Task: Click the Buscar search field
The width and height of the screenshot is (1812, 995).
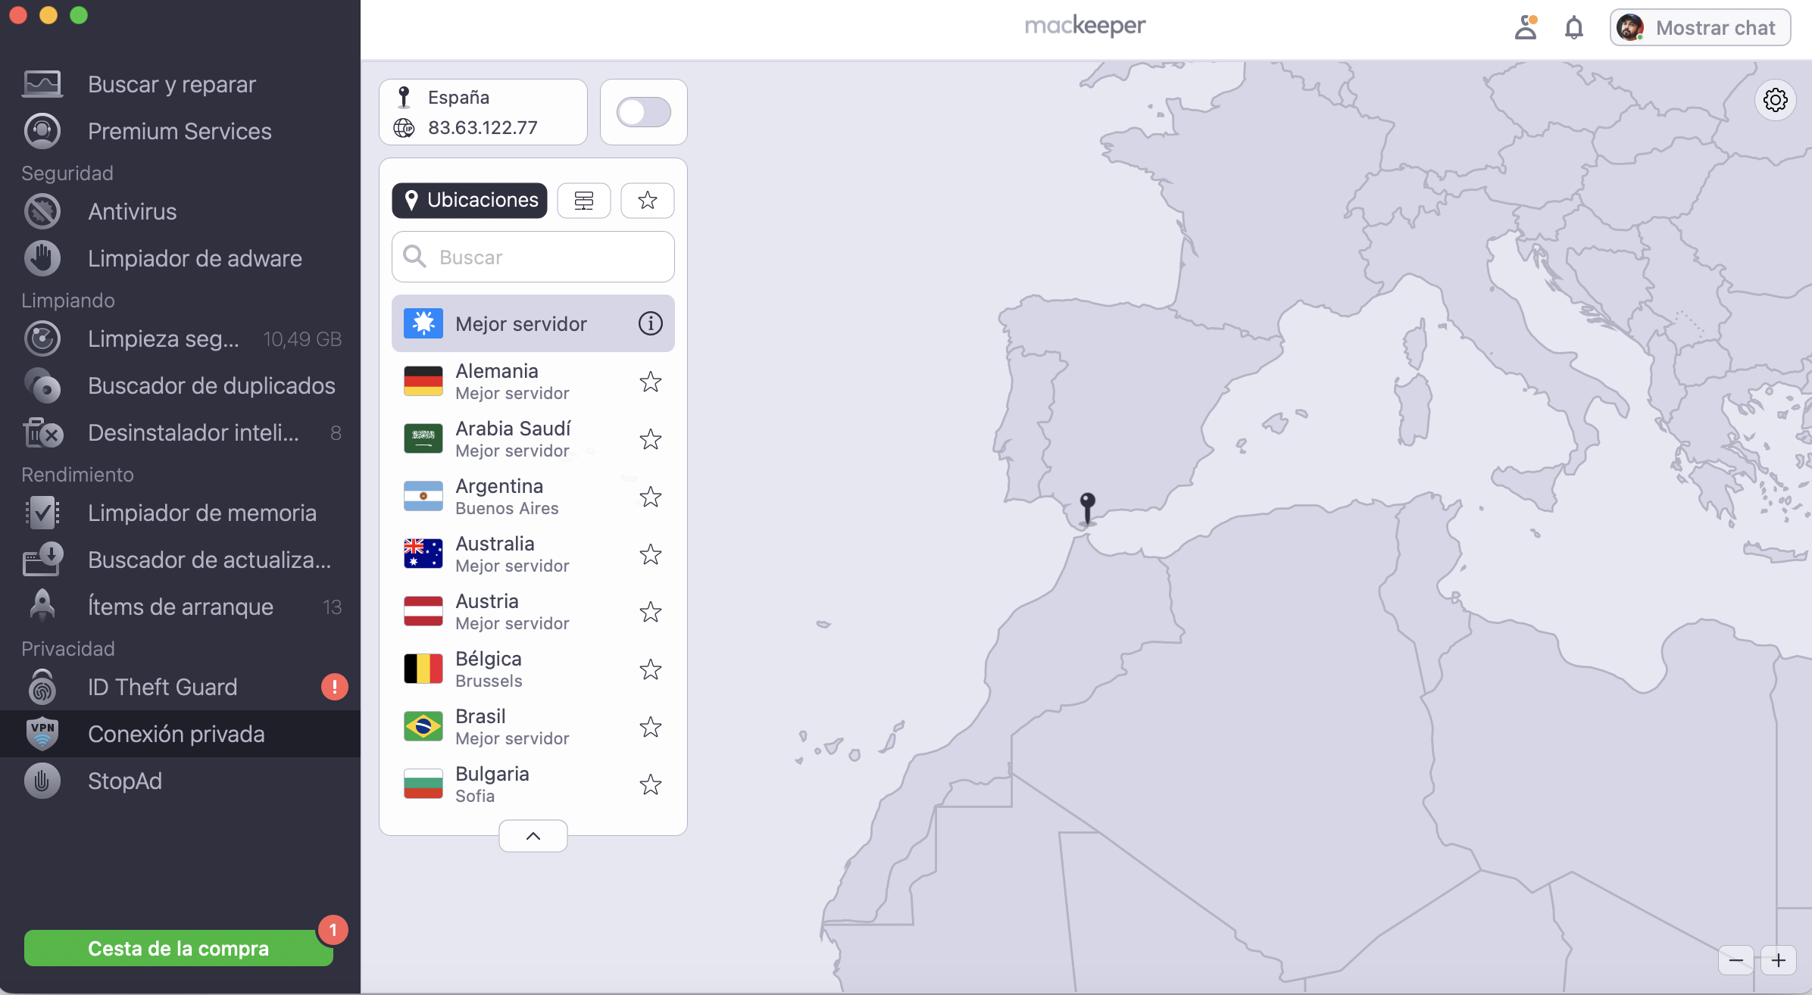Action: pyautogui.click(x=533, y=257)
